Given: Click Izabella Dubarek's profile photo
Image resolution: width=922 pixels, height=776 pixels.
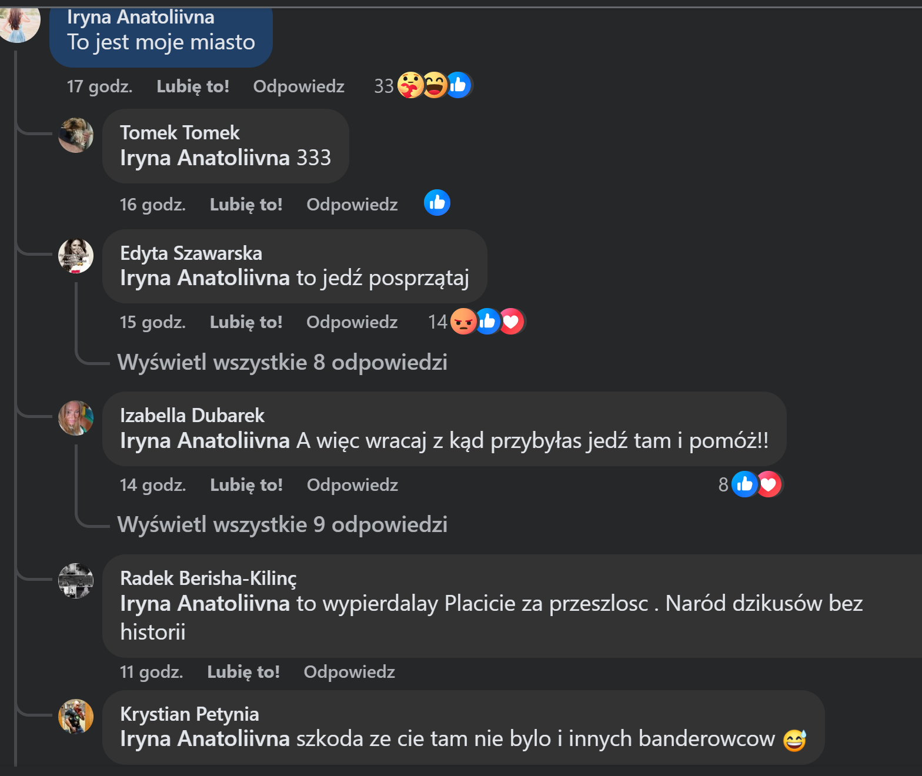Looking at the screenshot, I should coord(76,418).
